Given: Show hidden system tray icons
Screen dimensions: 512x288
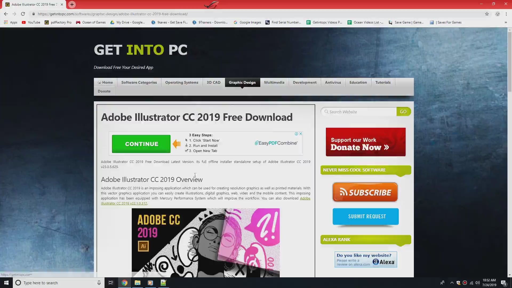Looking at the screenshot, I should [x=452, y=283].
